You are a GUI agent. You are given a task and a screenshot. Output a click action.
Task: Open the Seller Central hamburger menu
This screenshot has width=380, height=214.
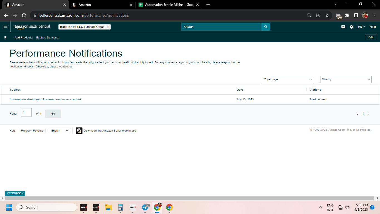(x=5, y=27)
